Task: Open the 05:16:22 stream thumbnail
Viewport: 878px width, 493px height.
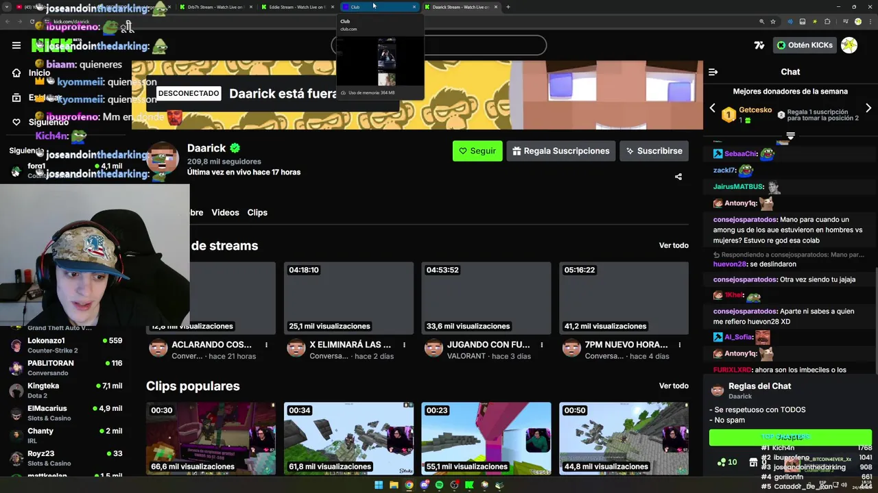Action: tap(624, 298)
